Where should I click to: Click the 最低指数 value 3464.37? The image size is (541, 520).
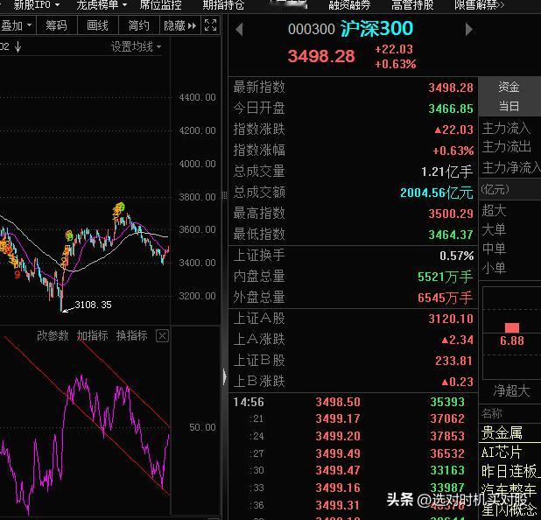click(x=451, y=235)
